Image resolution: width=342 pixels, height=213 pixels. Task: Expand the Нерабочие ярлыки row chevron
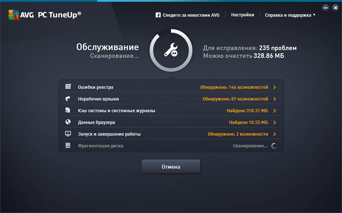pyautogui.click(x=275, y=99)
